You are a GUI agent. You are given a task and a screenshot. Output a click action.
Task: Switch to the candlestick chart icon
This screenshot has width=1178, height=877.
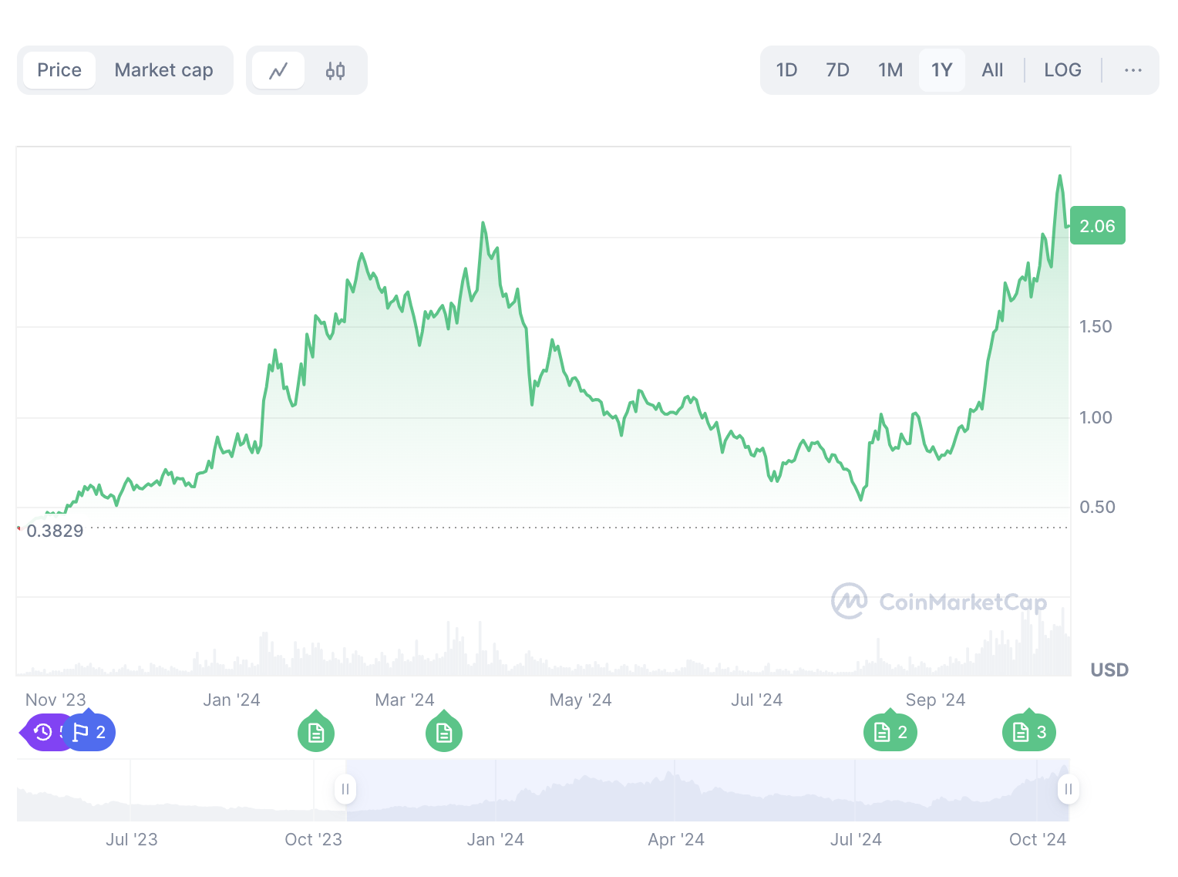click(335, 71)
